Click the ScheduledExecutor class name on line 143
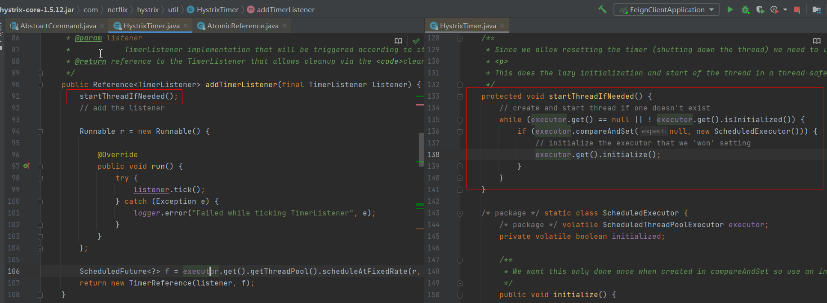The width and height of the screenshot is (827, 303). pos(640,213)
